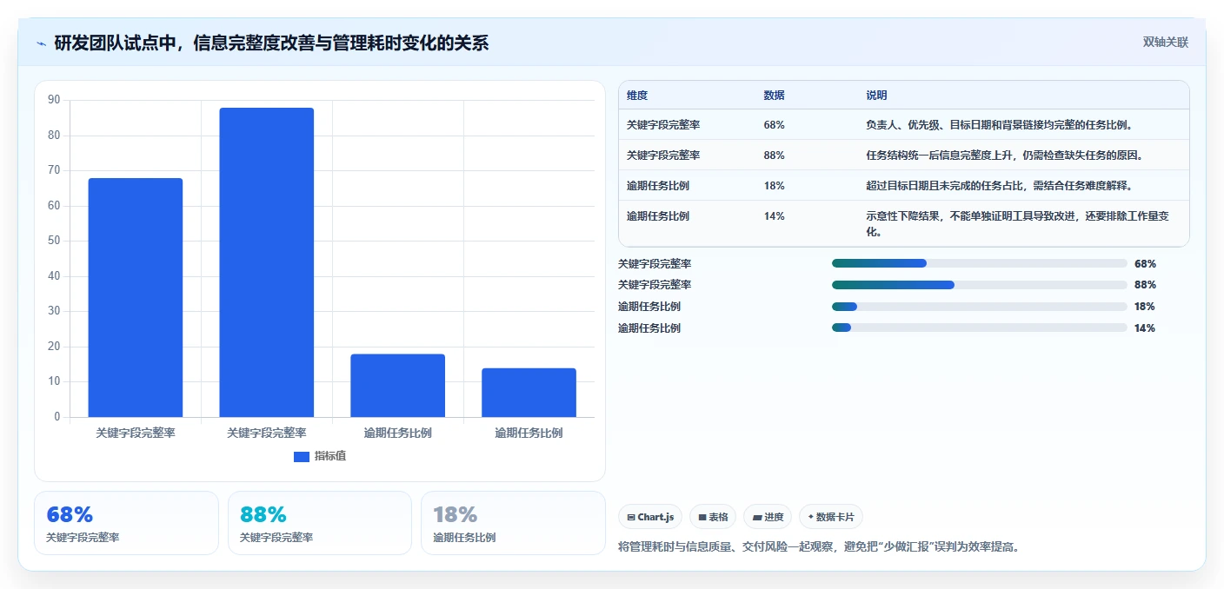Click the progress bar showing 18%
The image size is (1224, 589).
980,306
